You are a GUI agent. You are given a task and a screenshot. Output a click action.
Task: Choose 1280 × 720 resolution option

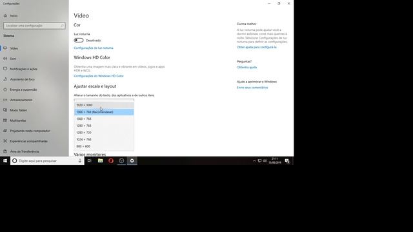(x=104, y=133)
